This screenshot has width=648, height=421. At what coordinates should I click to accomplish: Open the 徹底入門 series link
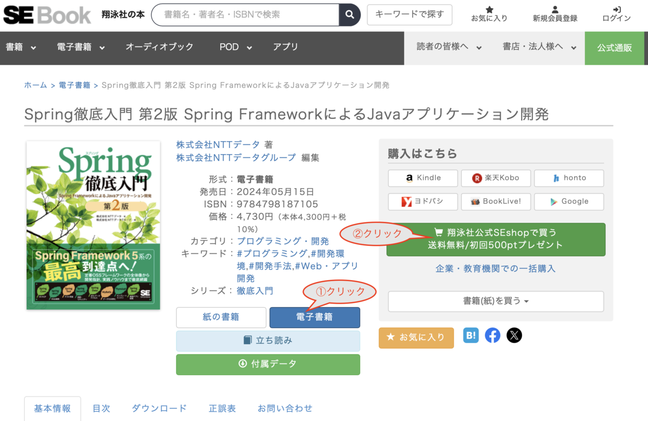point(255,291)
